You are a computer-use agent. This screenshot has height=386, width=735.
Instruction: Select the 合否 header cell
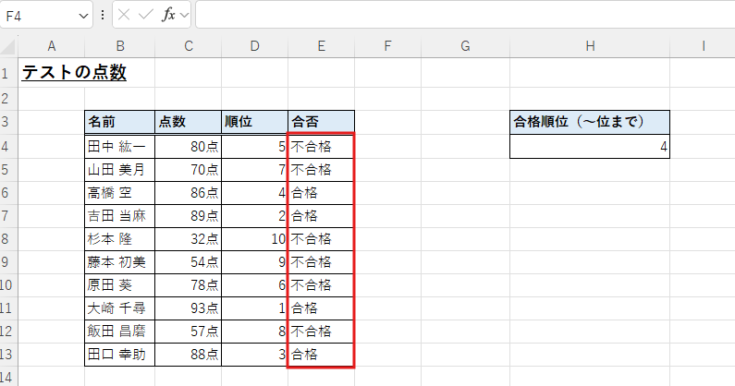(x=321, y=122)
